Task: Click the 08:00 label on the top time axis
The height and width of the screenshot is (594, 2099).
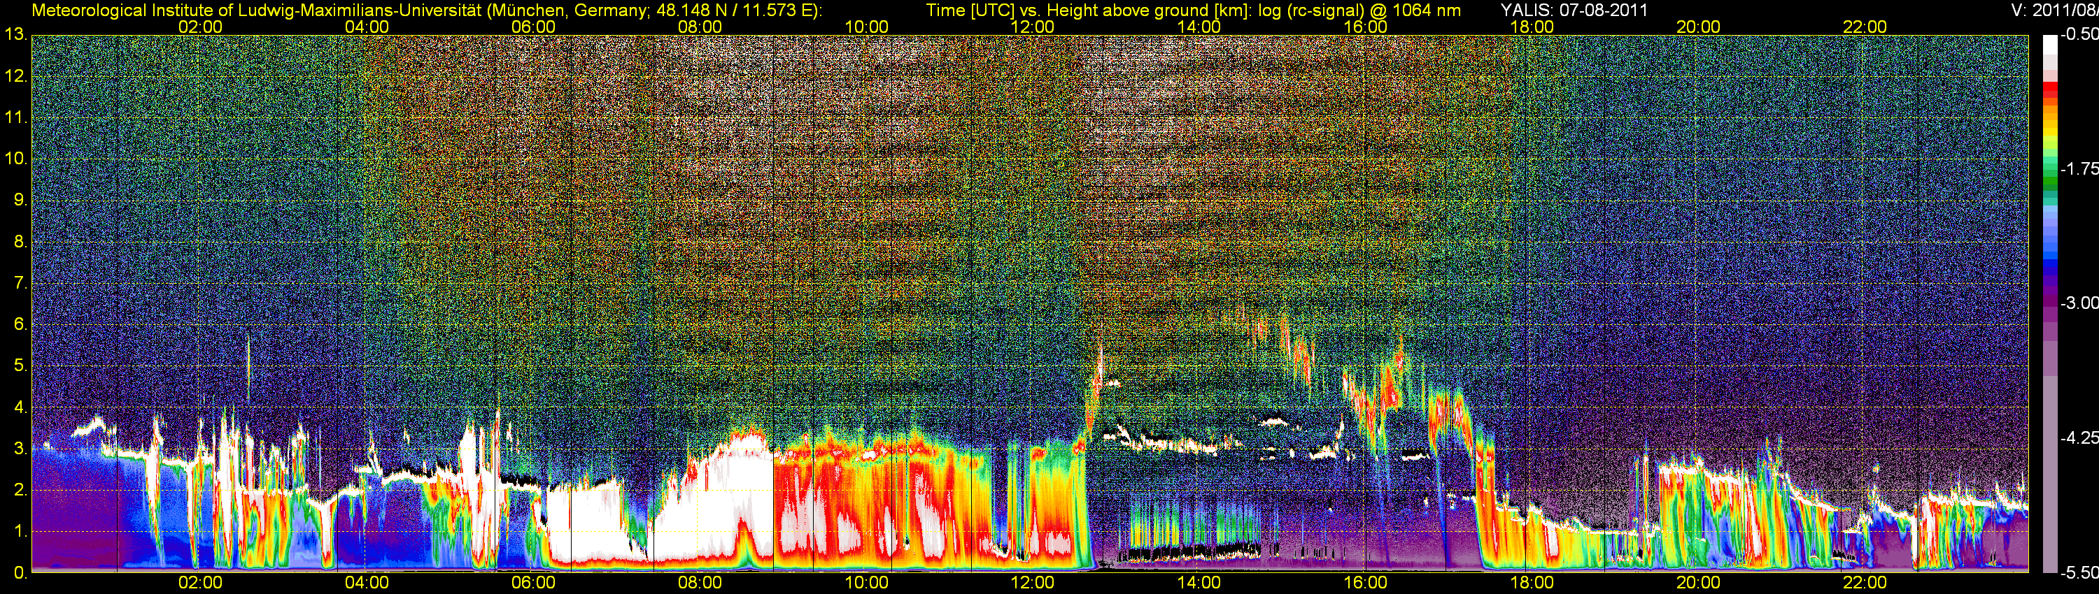Action: pyautogui.click(x=699, y=27)
